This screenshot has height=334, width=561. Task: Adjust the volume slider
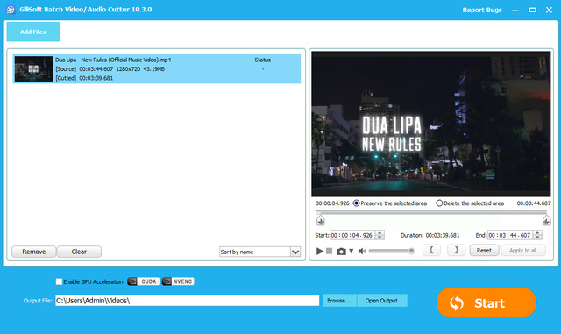(x=392, y=251)
